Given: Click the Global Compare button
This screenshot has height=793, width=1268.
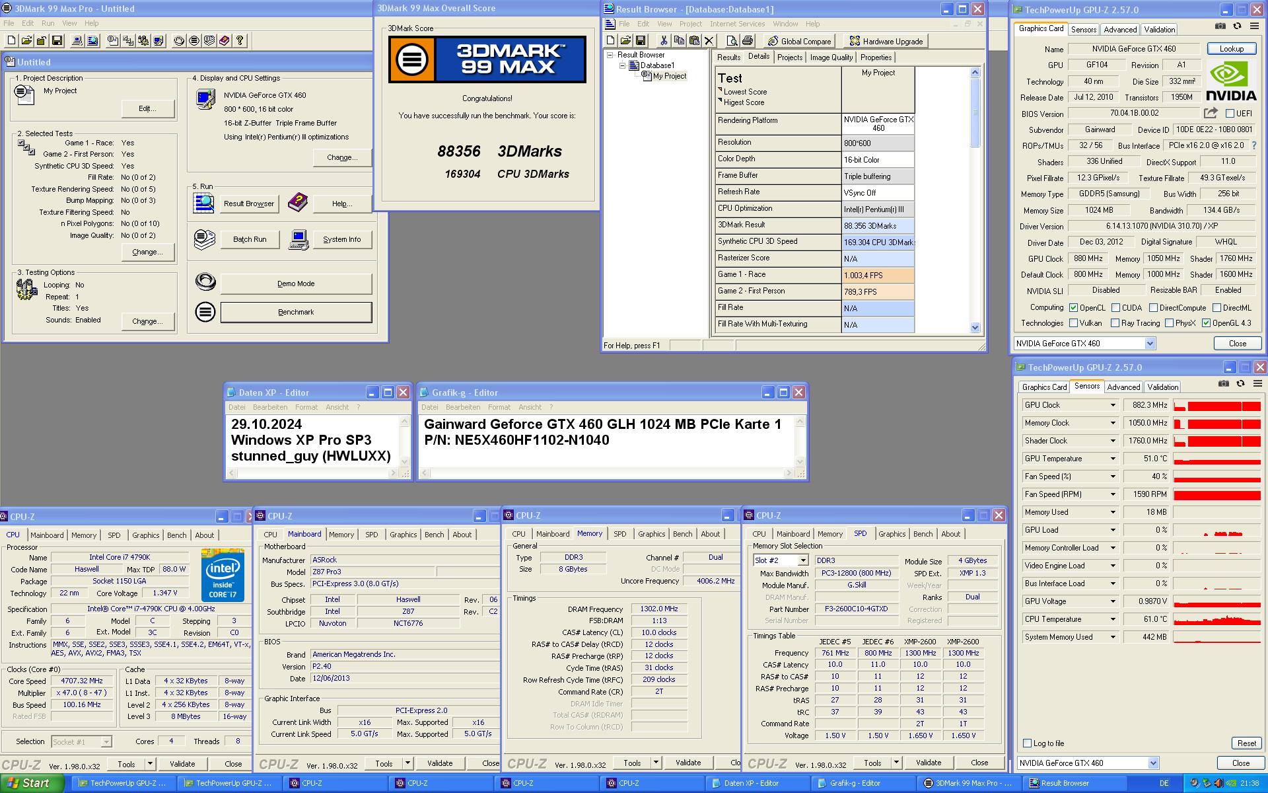Looking at the screenshot, I should (x=798, y=41).
